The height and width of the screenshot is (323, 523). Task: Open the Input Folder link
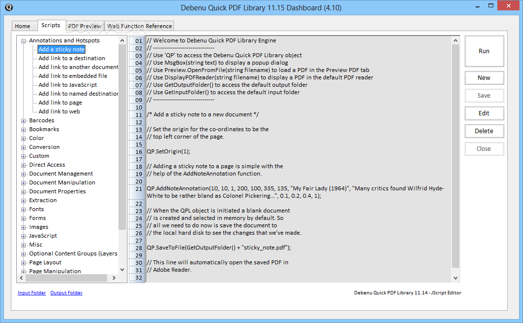click(x=32, y=292)
